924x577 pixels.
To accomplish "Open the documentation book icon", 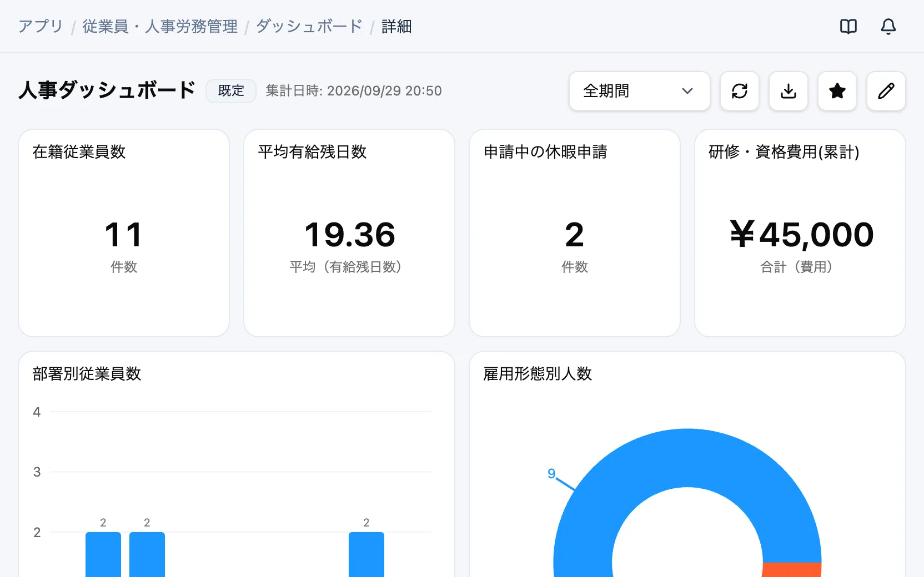I will coord(848,26).
